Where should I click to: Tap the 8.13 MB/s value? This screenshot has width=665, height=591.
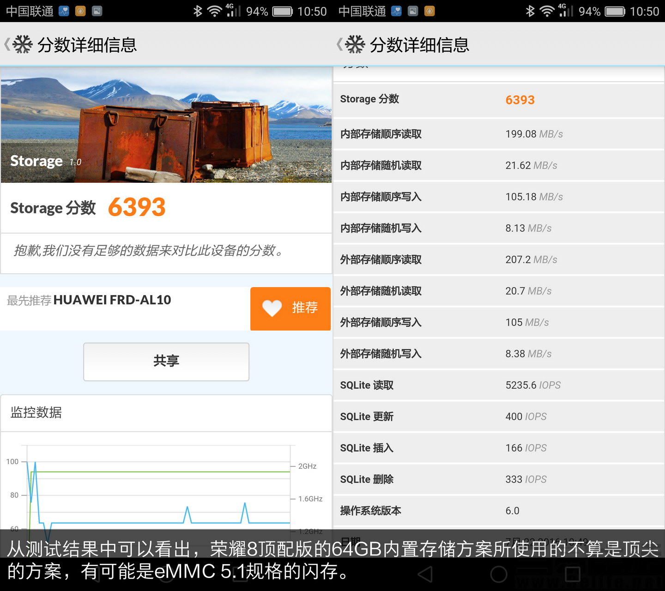pyautogui.click(x=529, y=228)
